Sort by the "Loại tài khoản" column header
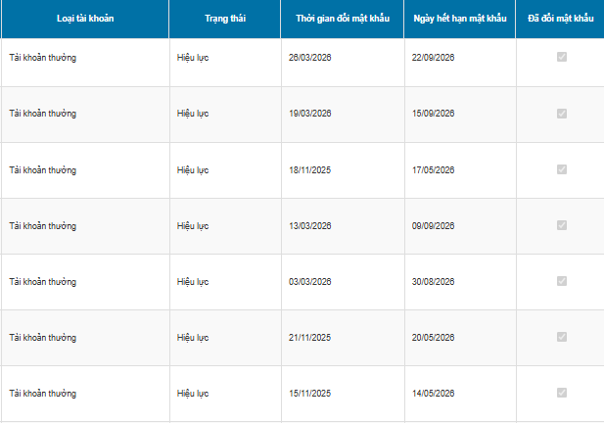 coord(85,19)
